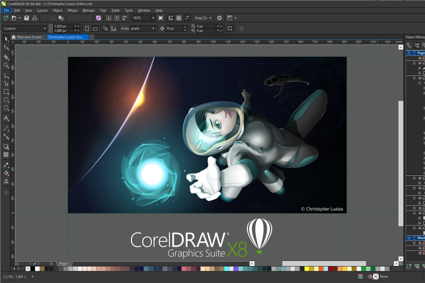
Task: Click the Import icon in the toolbar
Action: [109, 18]
